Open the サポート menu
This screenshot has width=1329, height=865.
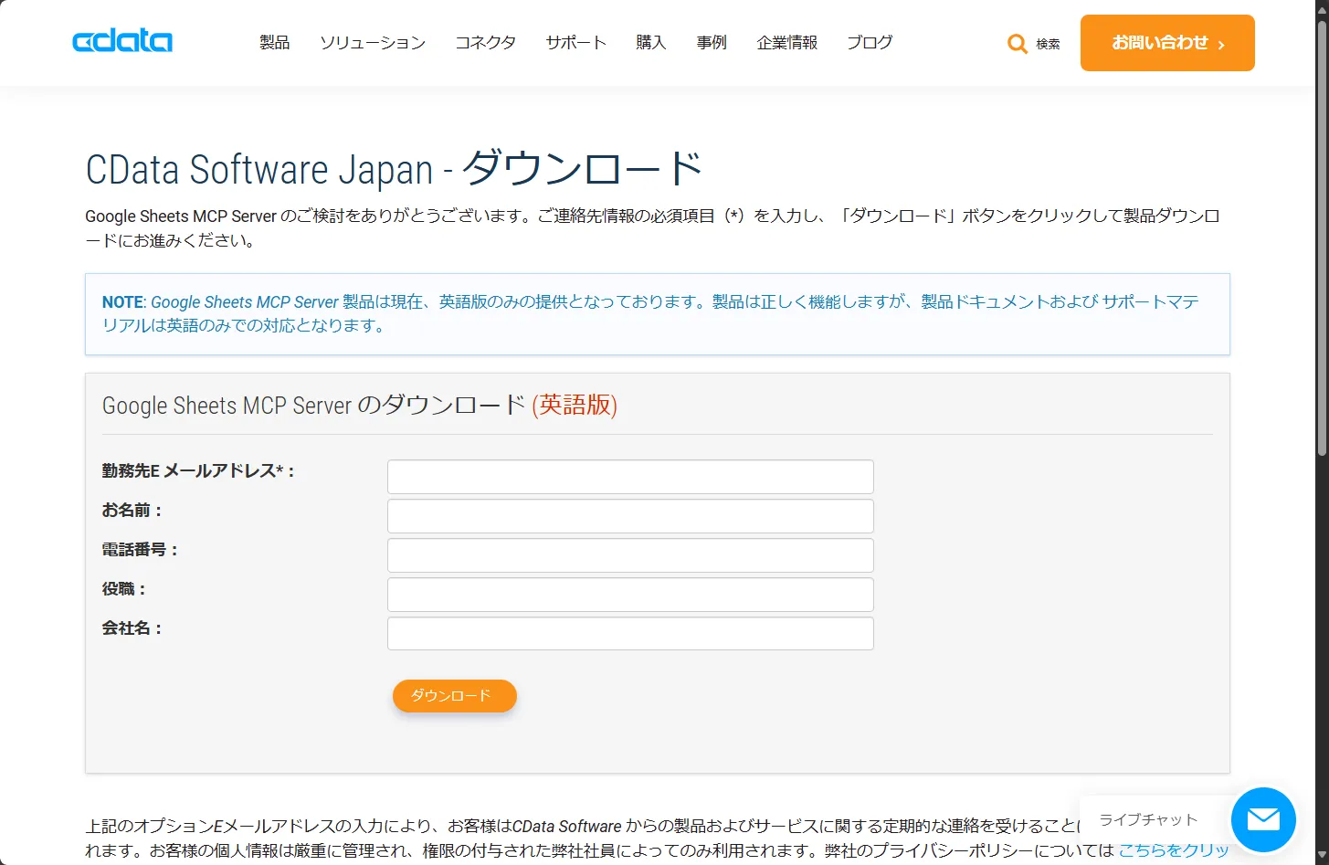pyautogui.click(x=576, y=43)
